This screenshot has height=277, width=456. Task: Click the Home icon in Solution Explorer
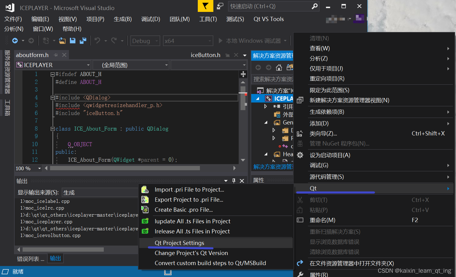279,67
